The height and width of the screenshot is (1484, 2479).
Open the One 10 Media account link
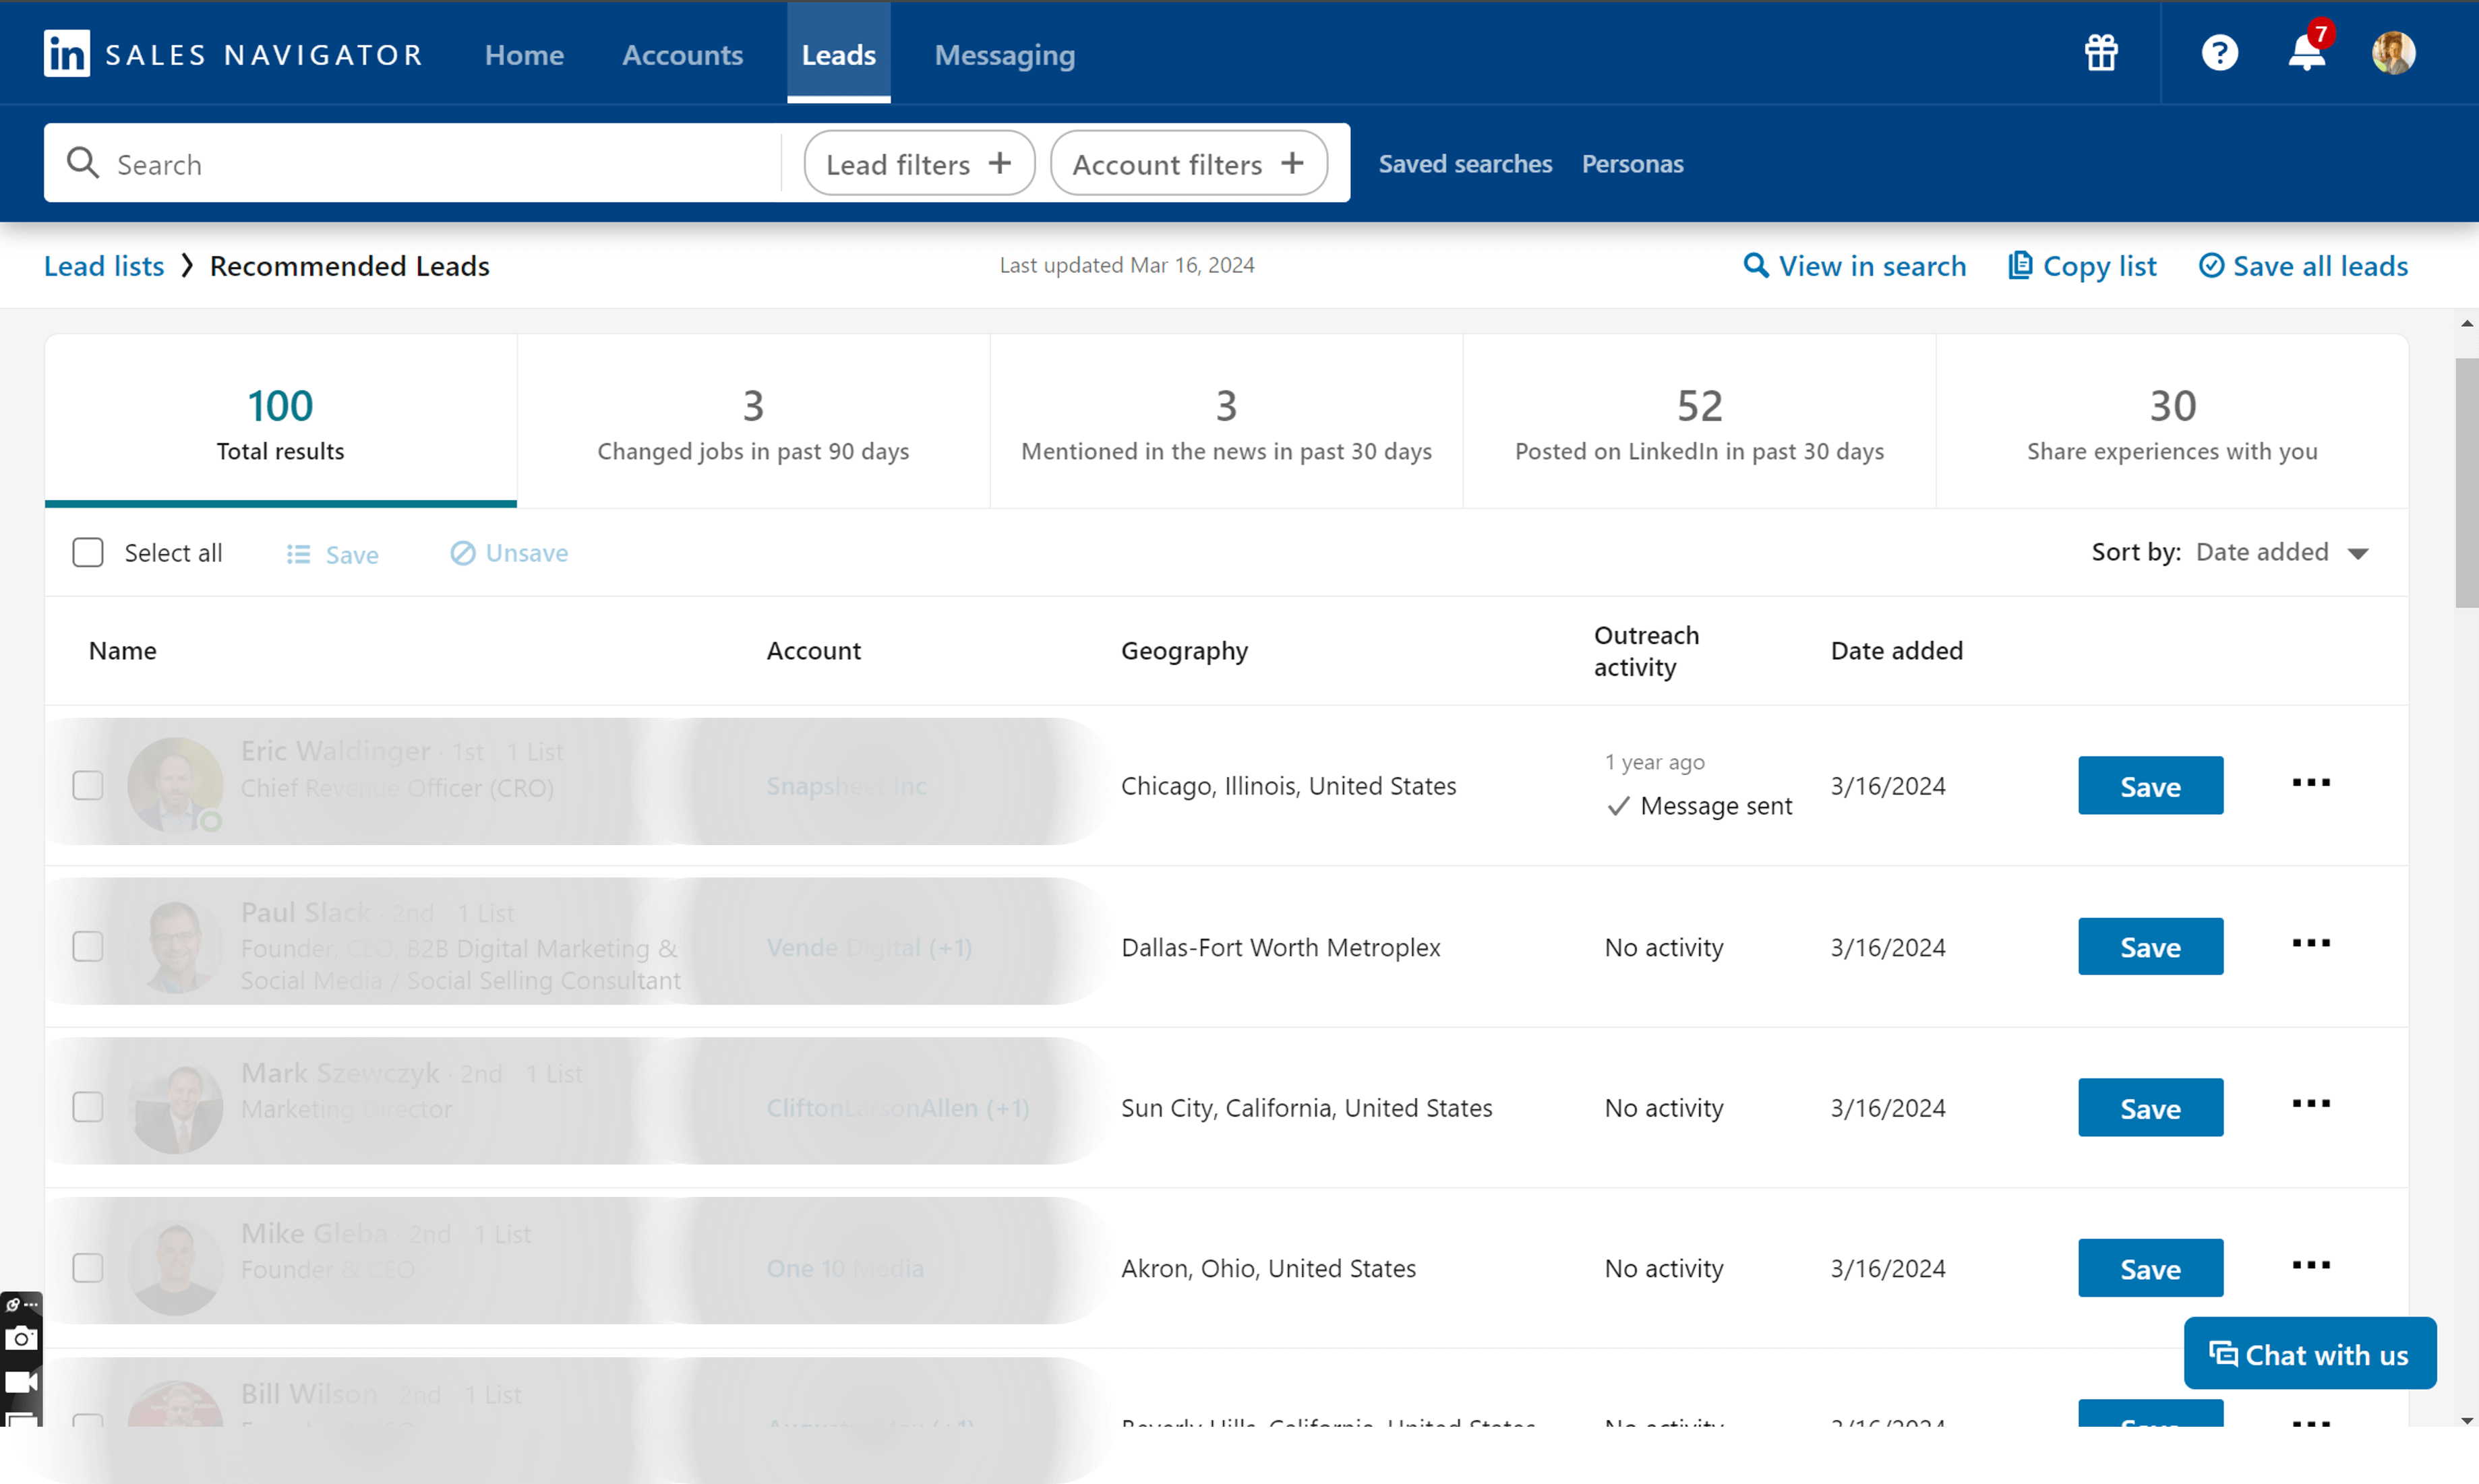[x=844, y=1269]
